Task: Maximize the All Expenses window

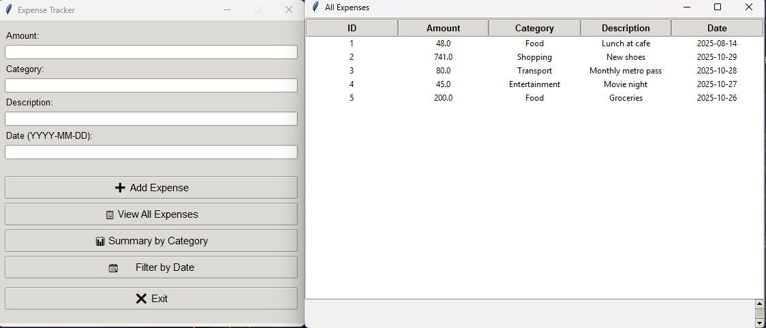Action: (x=717, y=7)
